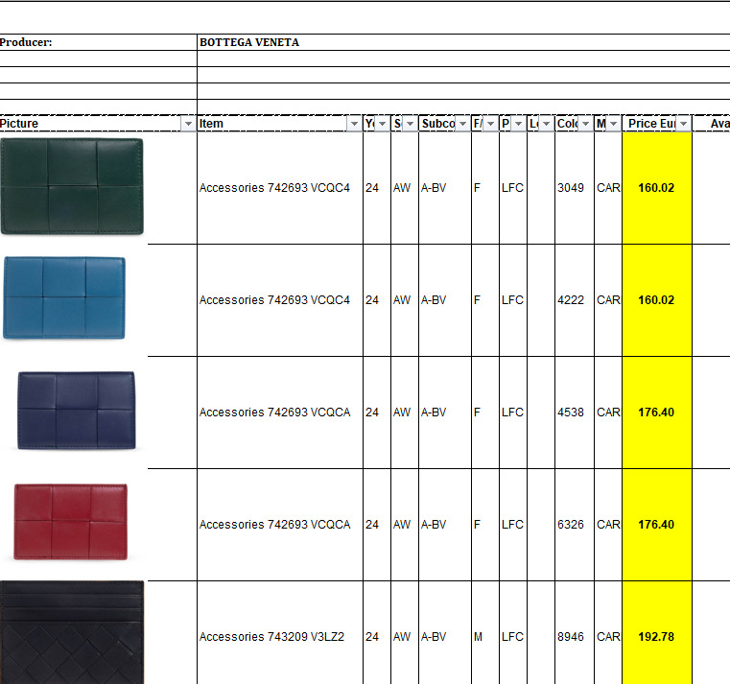This screenshot has width=730, height=684.
Task: Click the Subco column header text
Action: pyautogui.click(x=438, y=124)
